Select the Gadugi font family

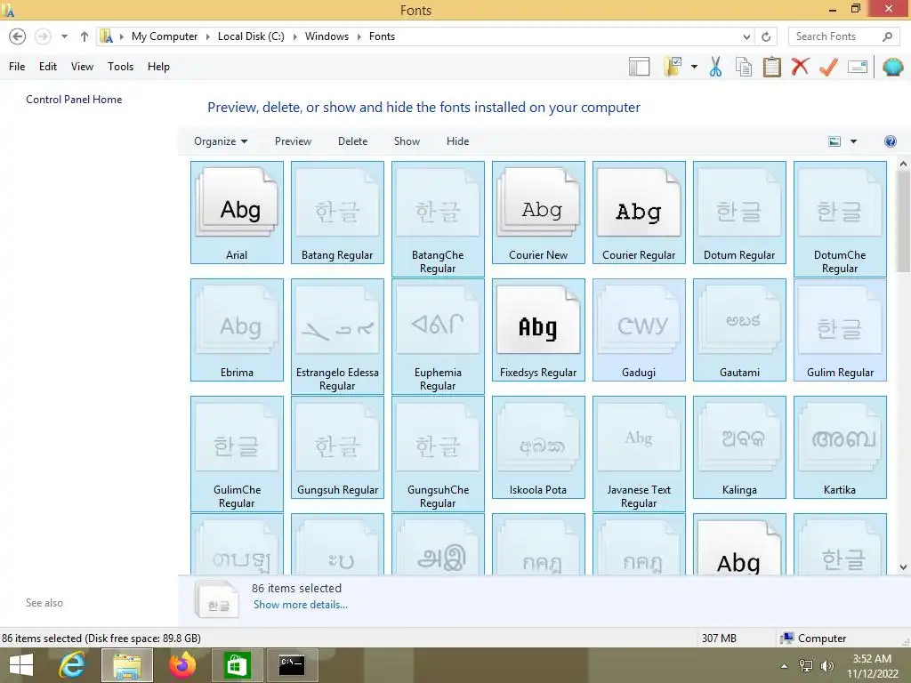639,330
